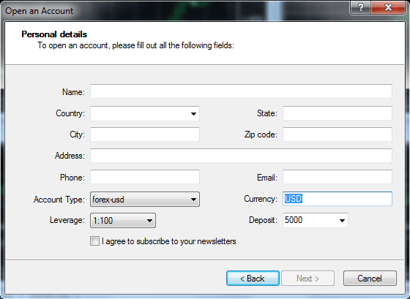Click the greyed Next button
This screenshot has width=410, height=299.
(x=307, y=278)
